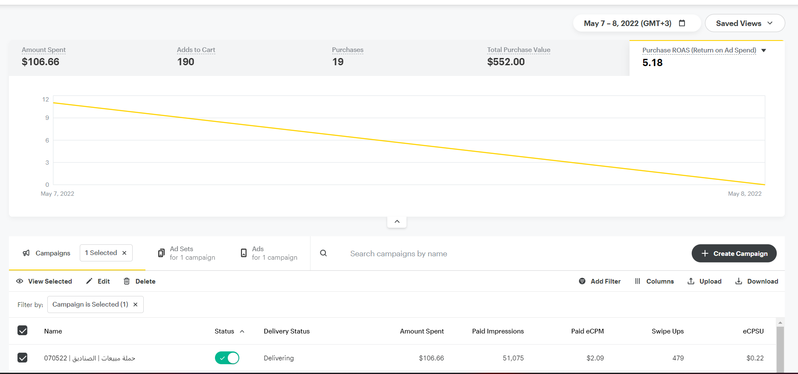Open the Columns chooser
This screenshot has width=798, height=374.
pyautogui.click(x=654, y=281)
